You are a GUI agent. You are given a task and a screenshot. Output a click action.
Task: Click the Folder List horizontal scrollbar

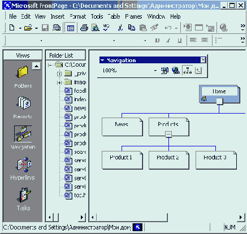66,217
